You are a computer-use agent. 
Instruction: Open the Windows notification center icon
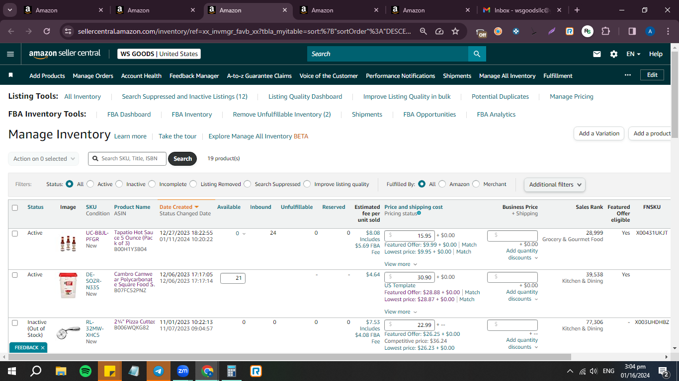[x=664, y=371]
